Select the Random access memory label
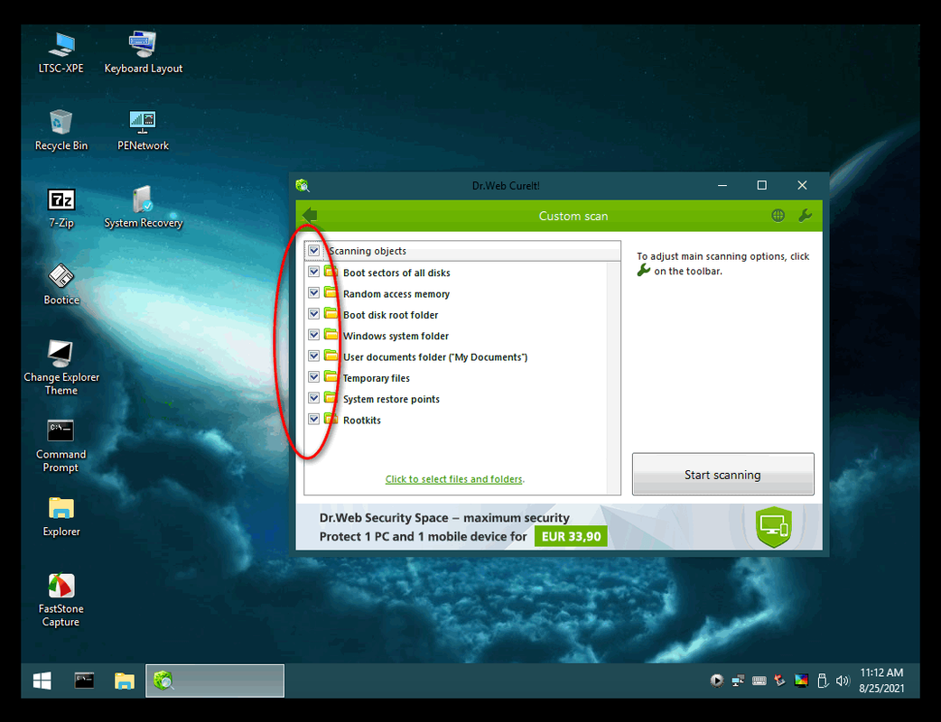 [396, 294]
